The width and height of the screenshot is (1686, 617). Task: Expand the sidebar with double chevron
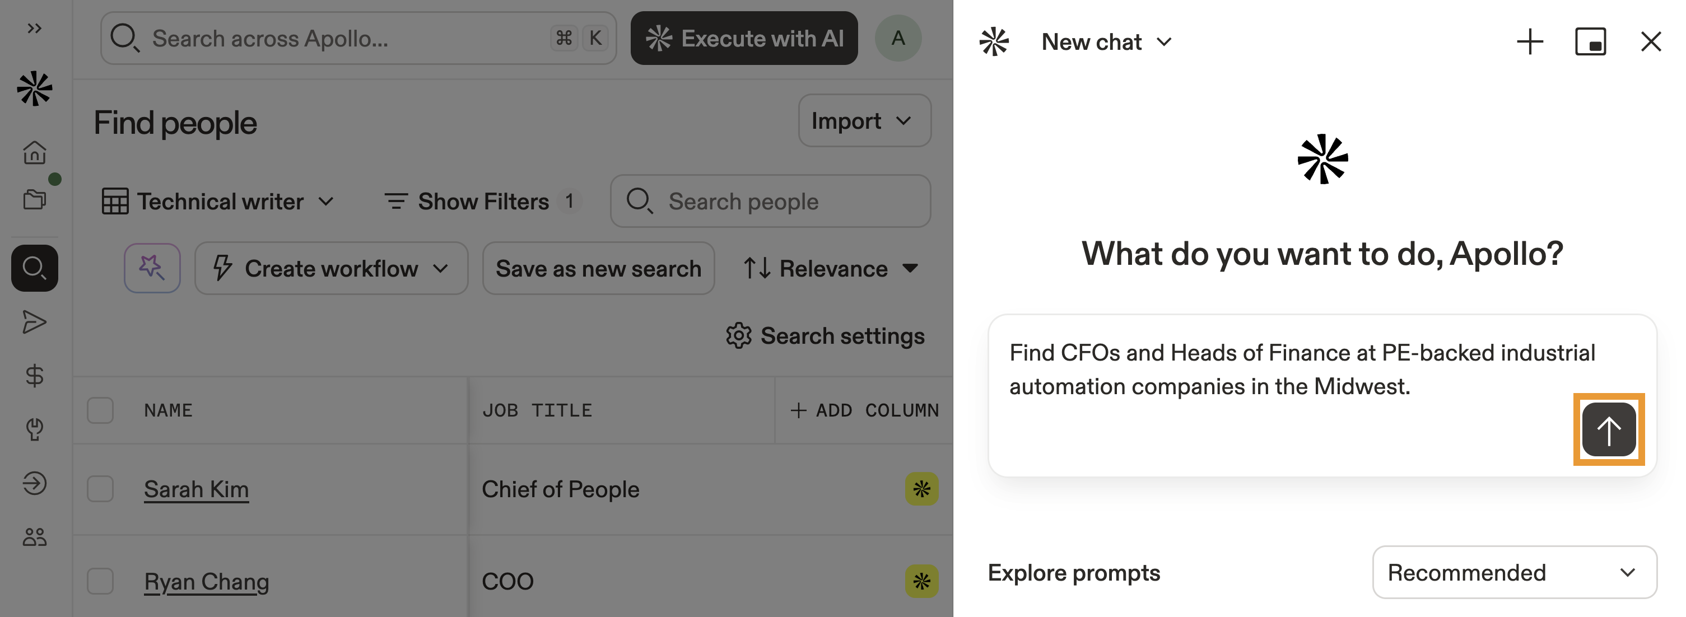click(35, 28)
